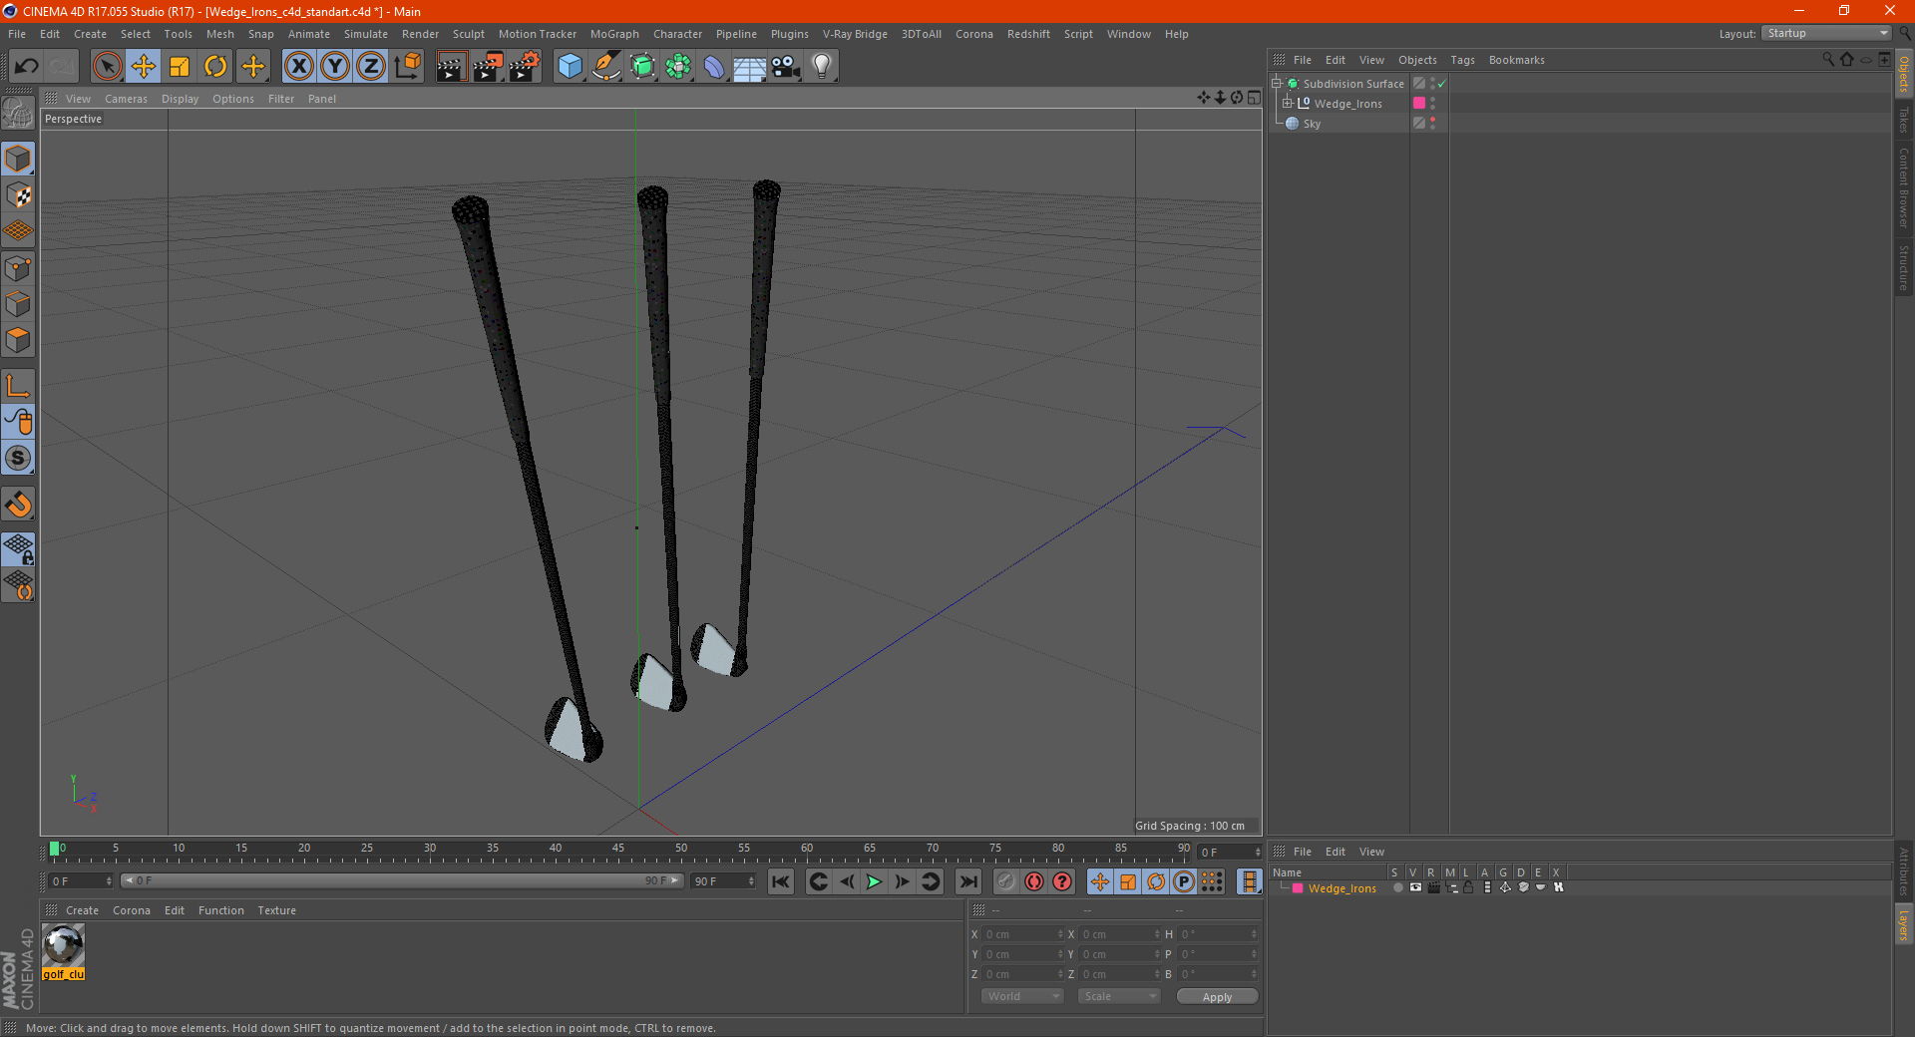Toggle Wedge_Irons layer lock icon

[1468, 887]
